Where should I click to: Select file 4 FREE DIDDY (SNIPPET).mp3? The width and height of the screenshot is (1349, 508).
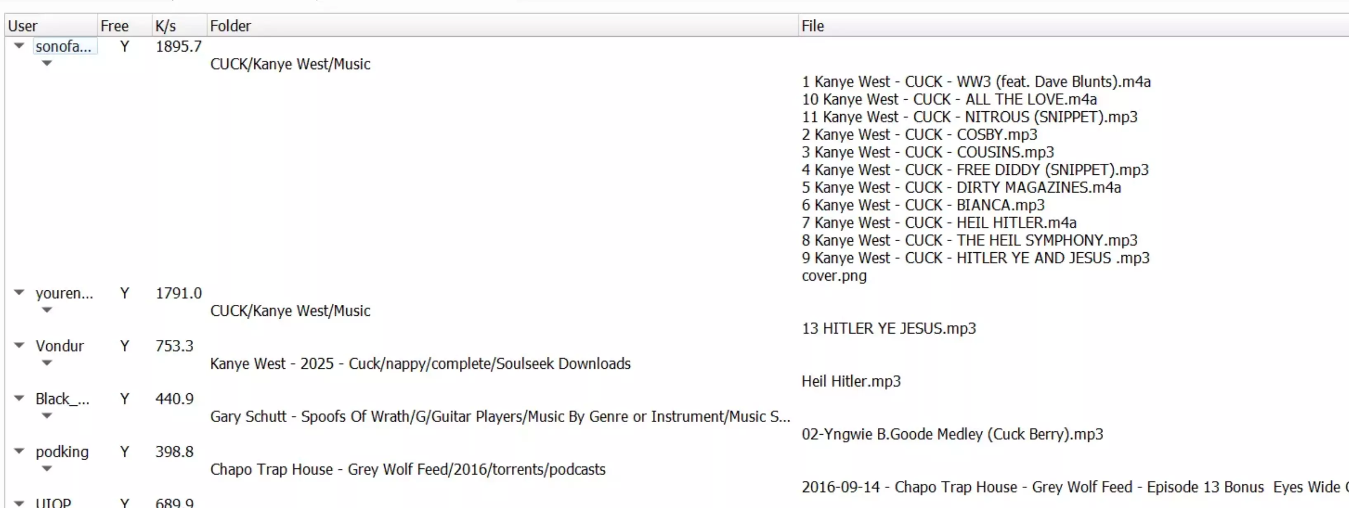click(975, 170)
